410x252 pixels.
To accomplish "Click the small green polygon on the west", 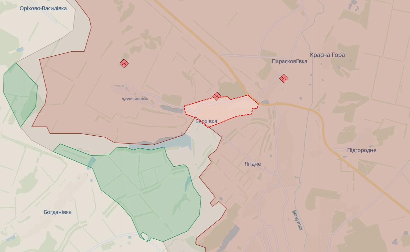I will click(20, 94).
